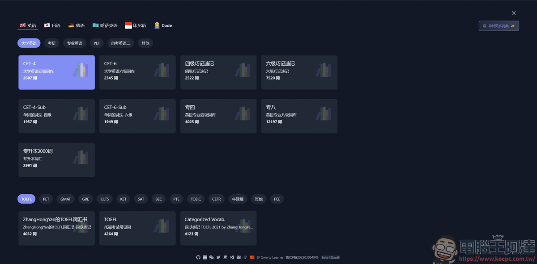Viewport: 537px width, 264px height.
Task: Select KET exam filter chip
Action: pyautogui.click(x=123, y=199)
